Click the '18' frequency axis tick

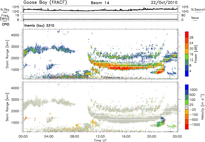pos(17,15)
